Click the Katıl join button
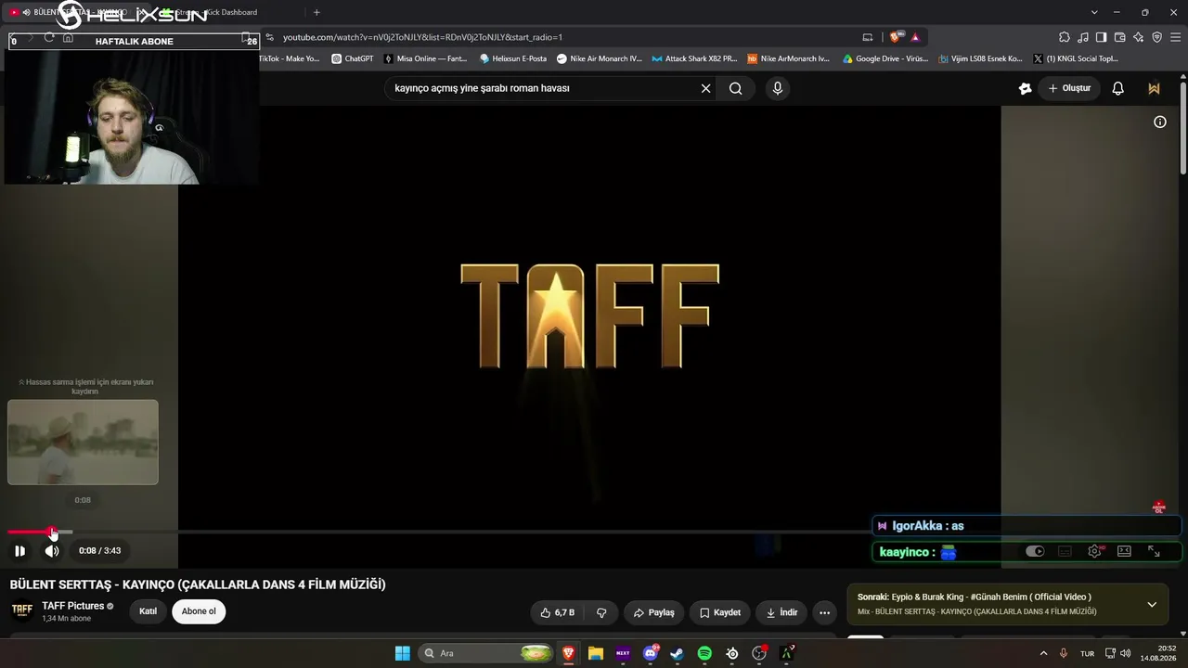Screen dimensions: 1188x668 tap(148, 611)
